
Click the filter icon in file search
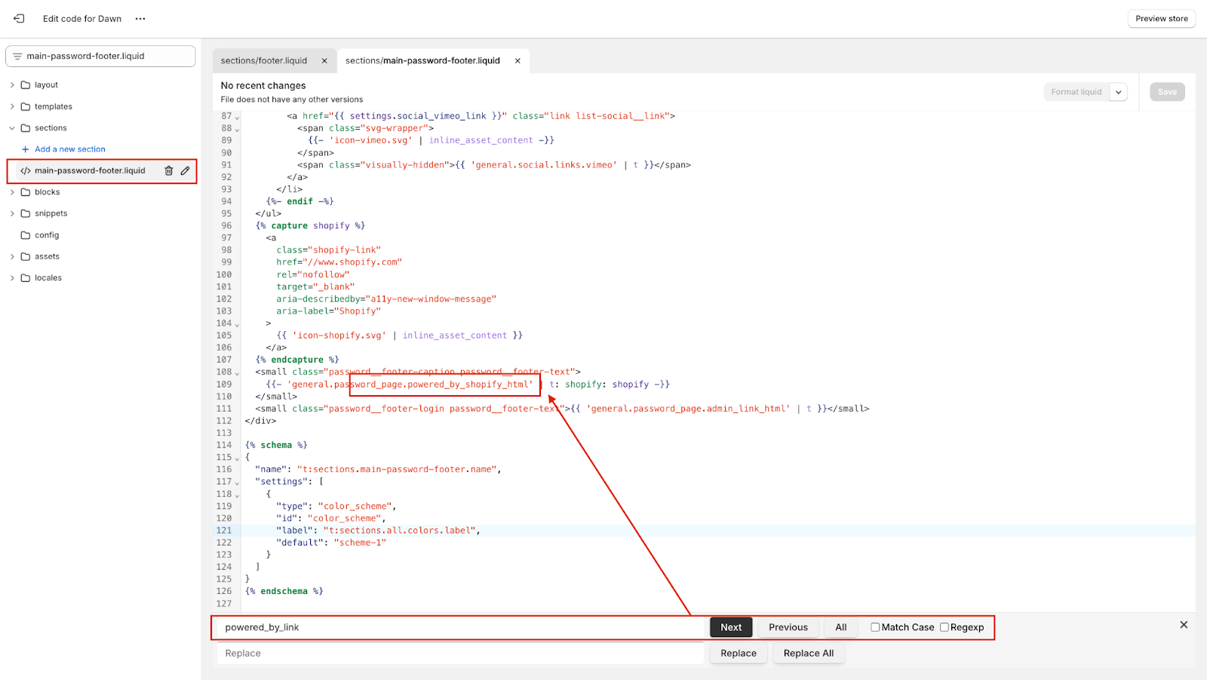point(17,57)
